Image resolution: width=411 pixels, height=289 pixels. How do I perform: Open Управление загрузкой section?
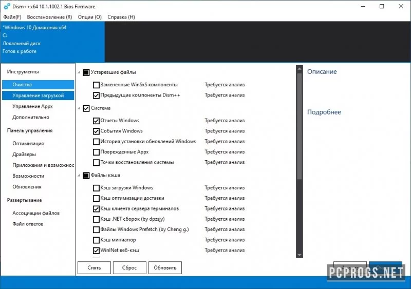click(38, 95)
